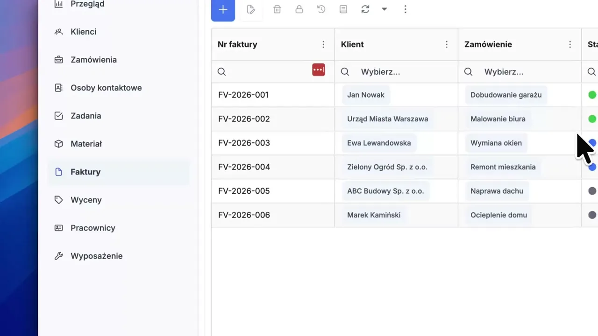The image size is (598, 336).
Task: Click the history clock toolbar icon
Action: (x=321, y=9)
